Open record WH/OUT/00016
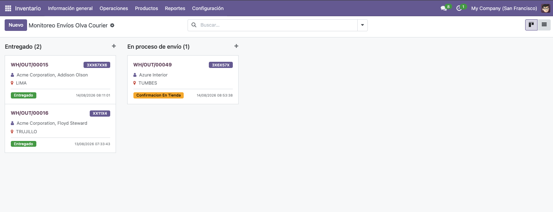Image resolution: width=553 pixels, height=212 pixels. coord(29,113)
